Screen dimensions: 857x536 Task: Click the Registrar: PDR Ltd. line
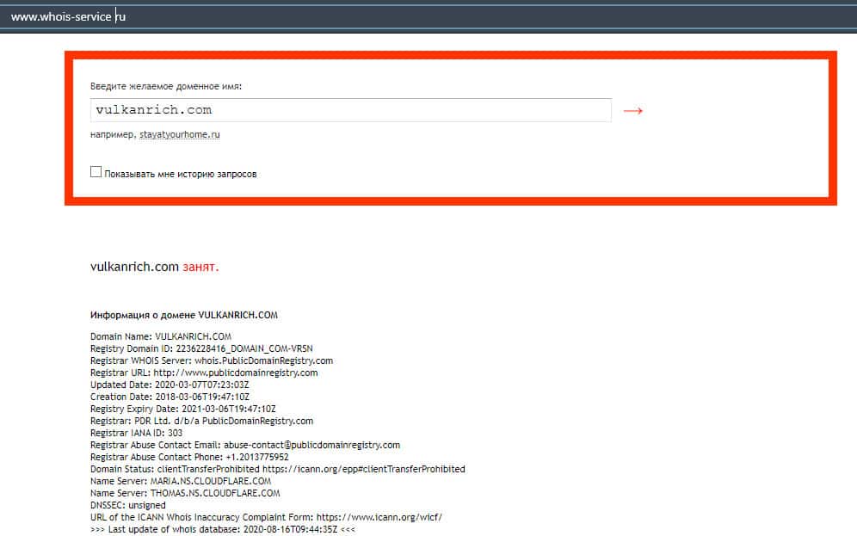click(x=201, y=421)
